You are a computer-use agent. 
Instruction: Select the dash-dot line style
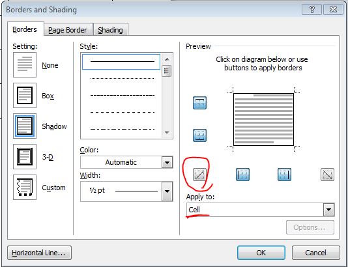[122, 129]
